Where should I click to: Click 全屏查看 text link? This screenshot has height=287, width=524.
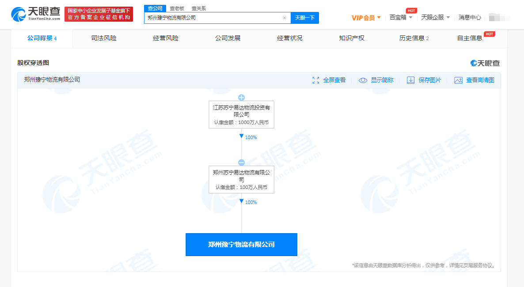pyautogui.click(x=334, y=80)
